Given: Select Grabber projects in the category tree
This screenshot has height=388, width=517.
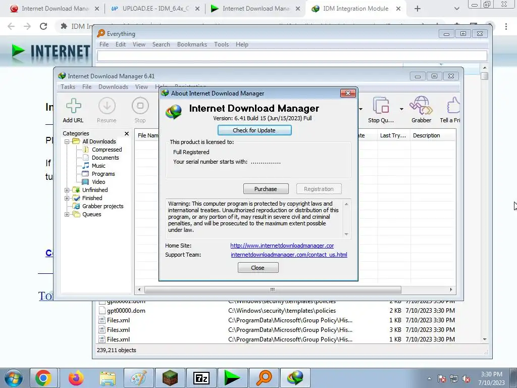Looking at the screenshot, I should pos(102,206).
